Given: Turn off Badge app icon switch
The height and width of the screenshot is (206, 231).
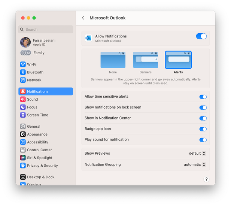Looking at the screenshot, I should point(203,129).
